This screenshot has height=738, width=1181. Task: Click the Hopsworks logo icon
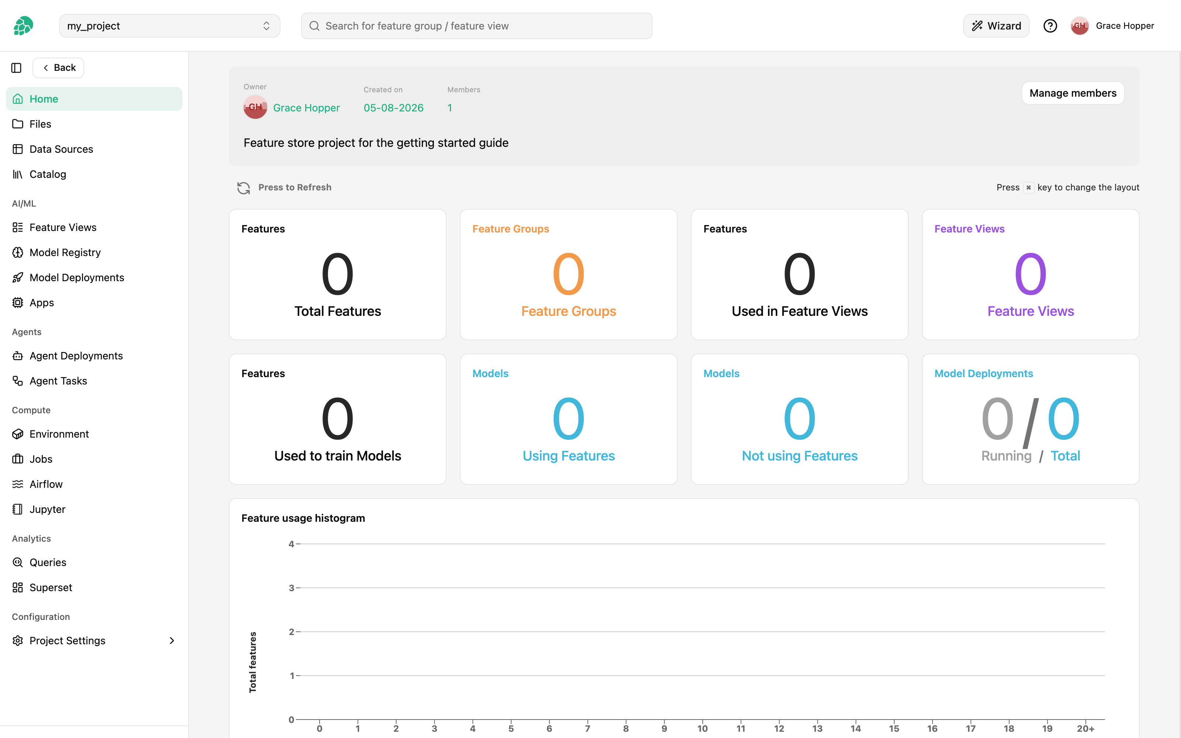[x=23, y=26]
